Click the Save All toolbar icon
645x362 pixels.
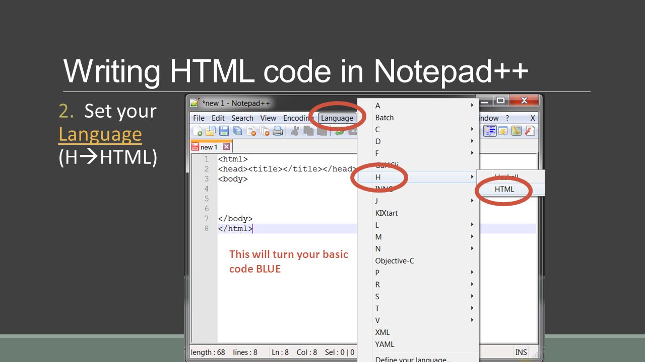(237, 132)
